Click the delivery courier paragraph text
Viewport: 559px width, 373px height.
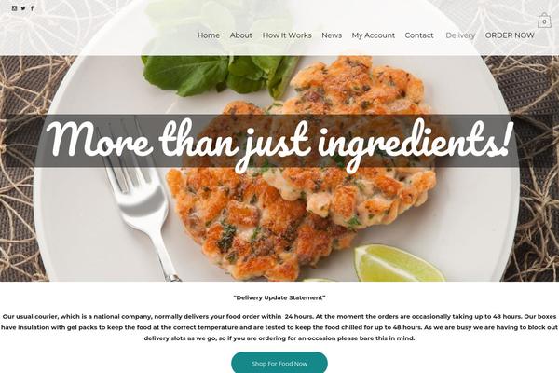coord(279,327)
